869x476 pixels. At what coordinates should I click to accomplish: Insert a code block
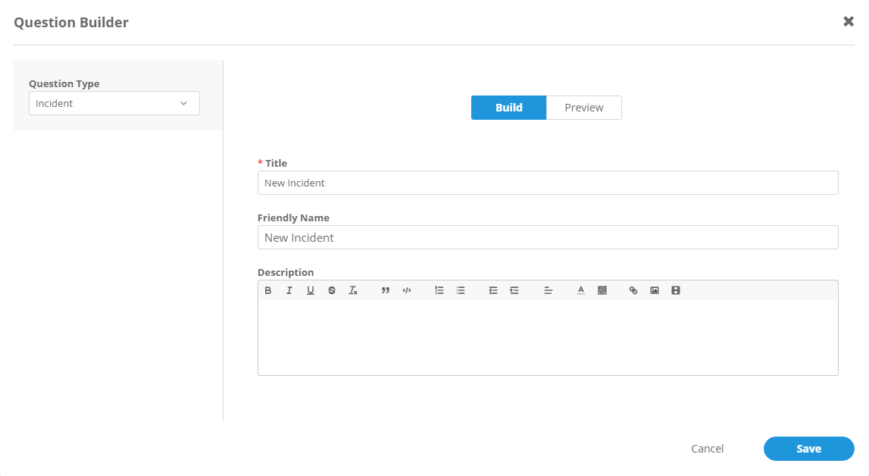tap(407, 290)
